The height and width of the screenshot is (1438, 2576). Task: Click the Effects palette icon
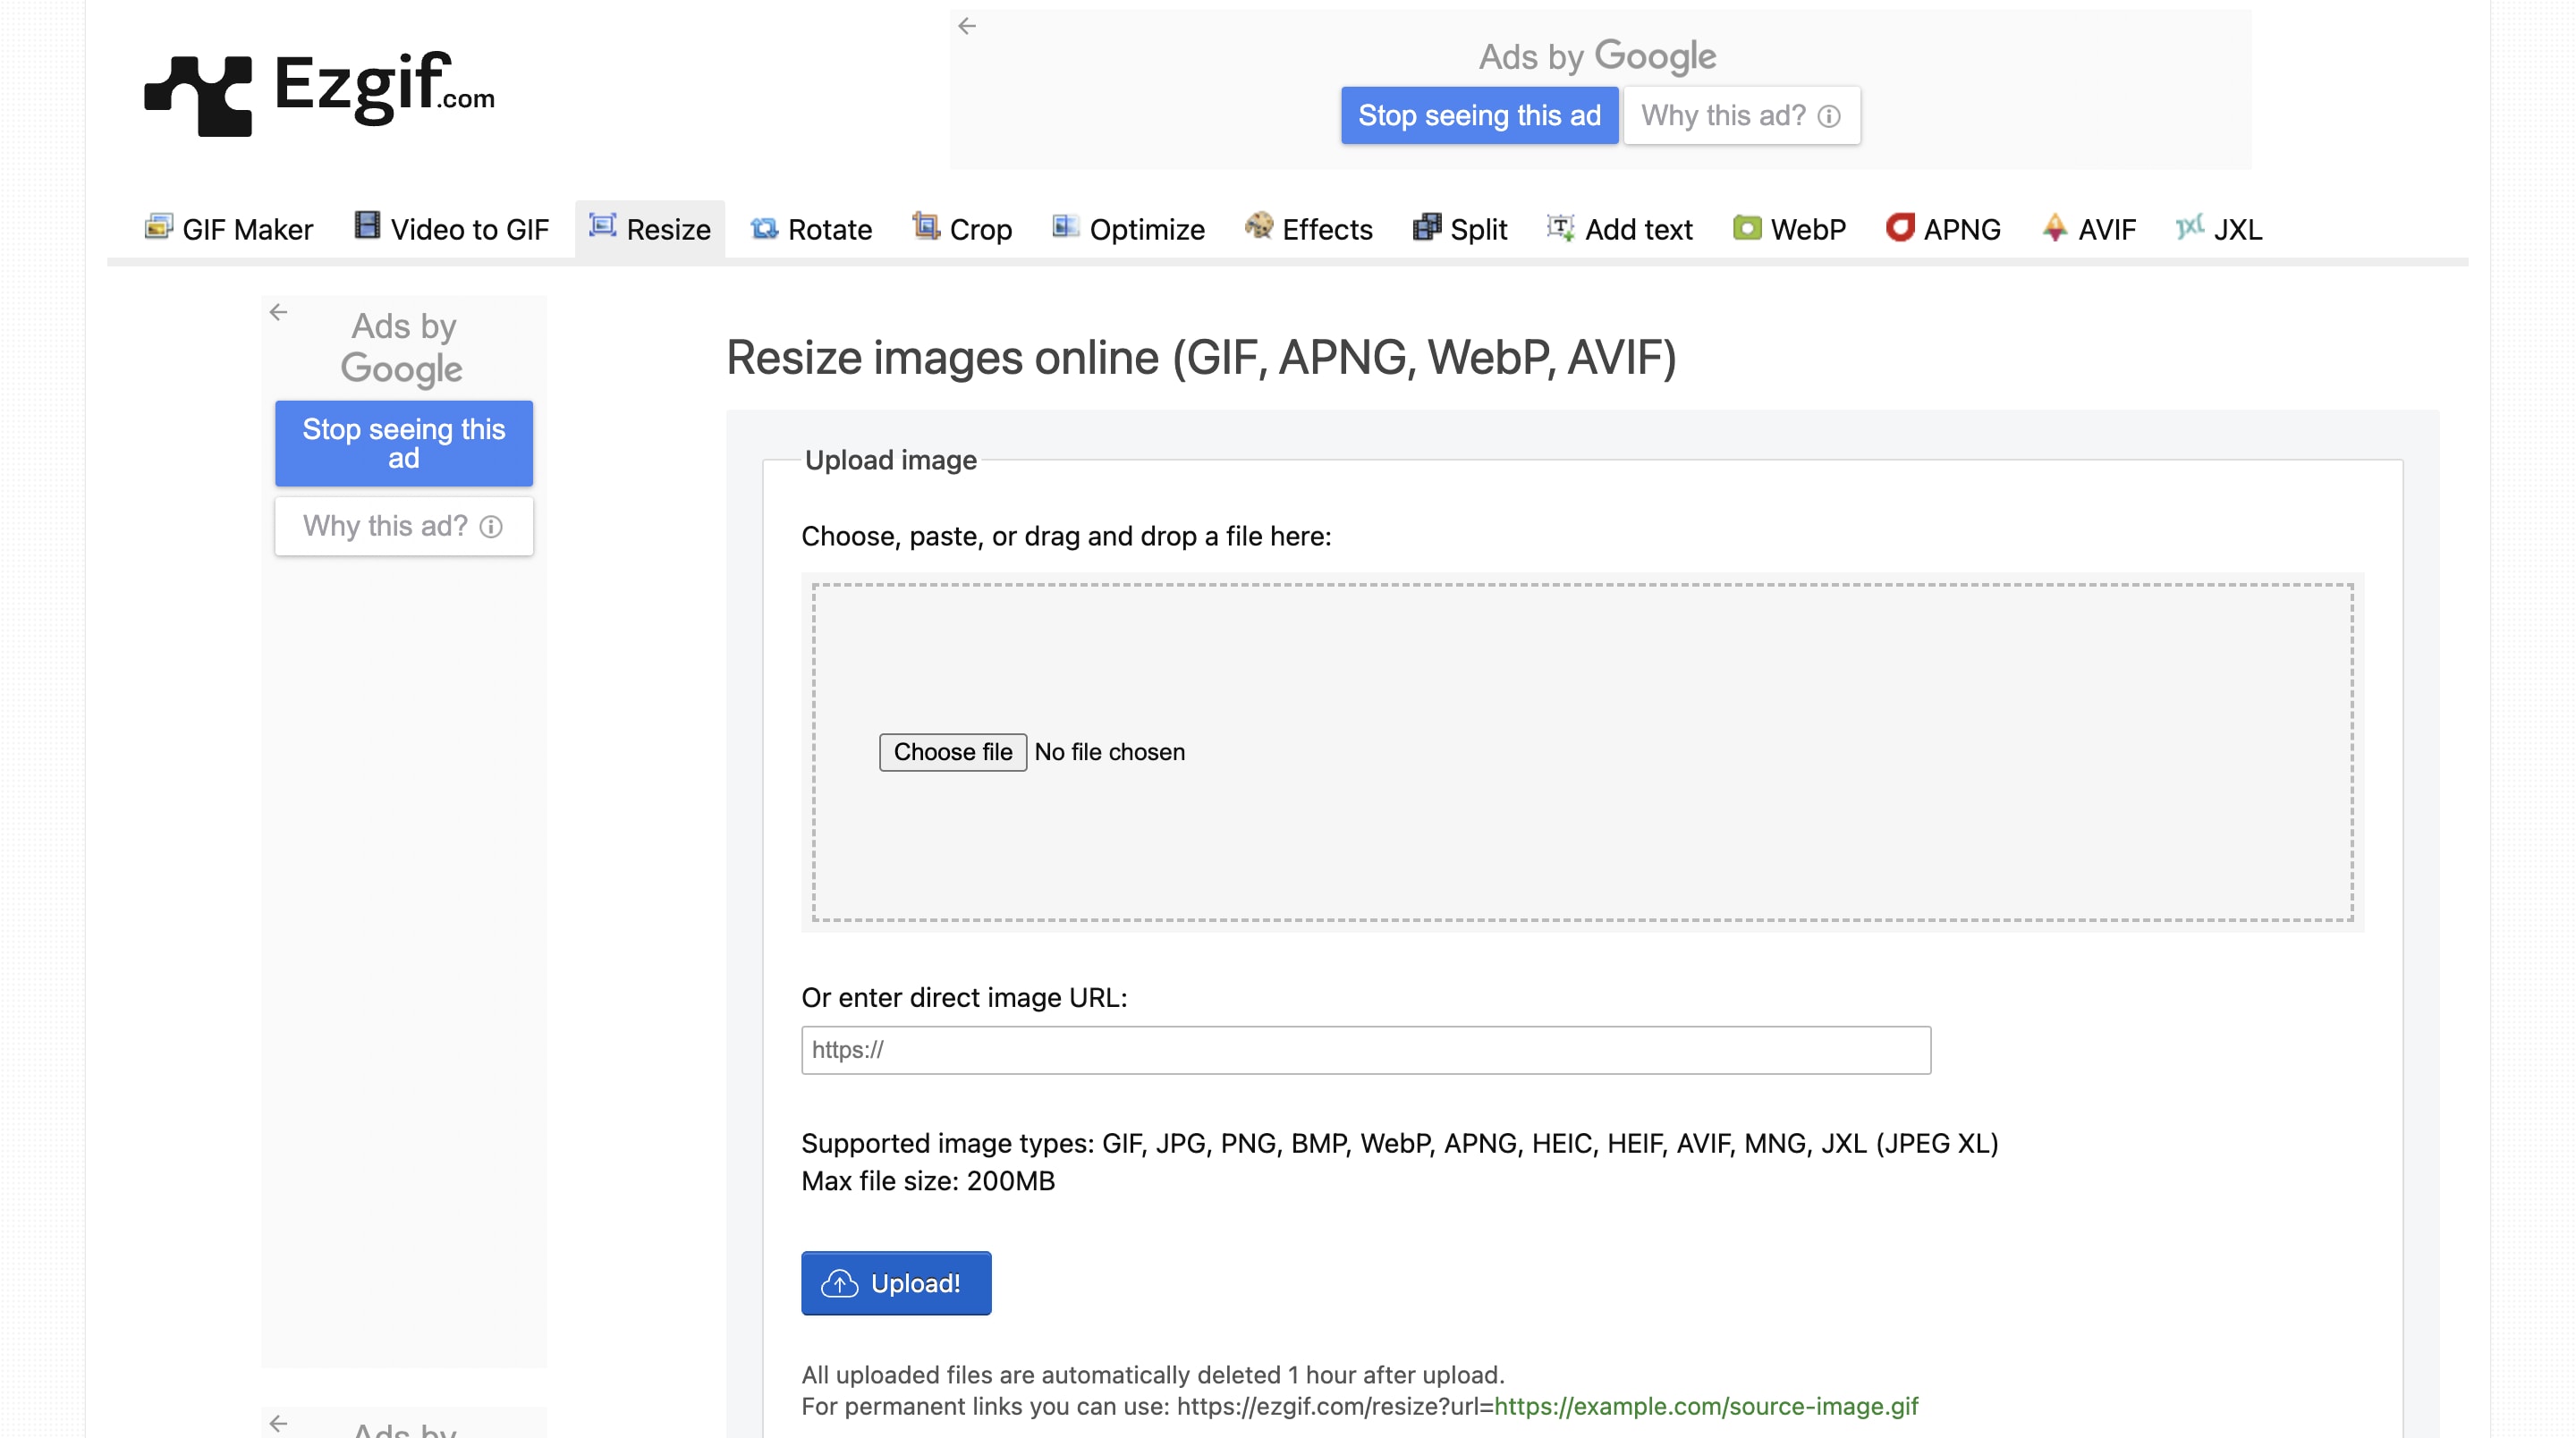(1258, 226)
